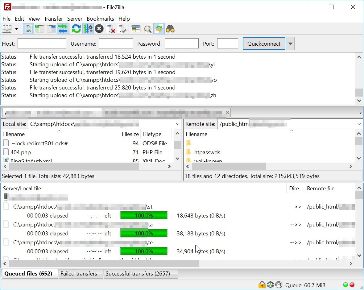Open the Site Manager
Screen dimensions: 364x290
tap(7, 29)
